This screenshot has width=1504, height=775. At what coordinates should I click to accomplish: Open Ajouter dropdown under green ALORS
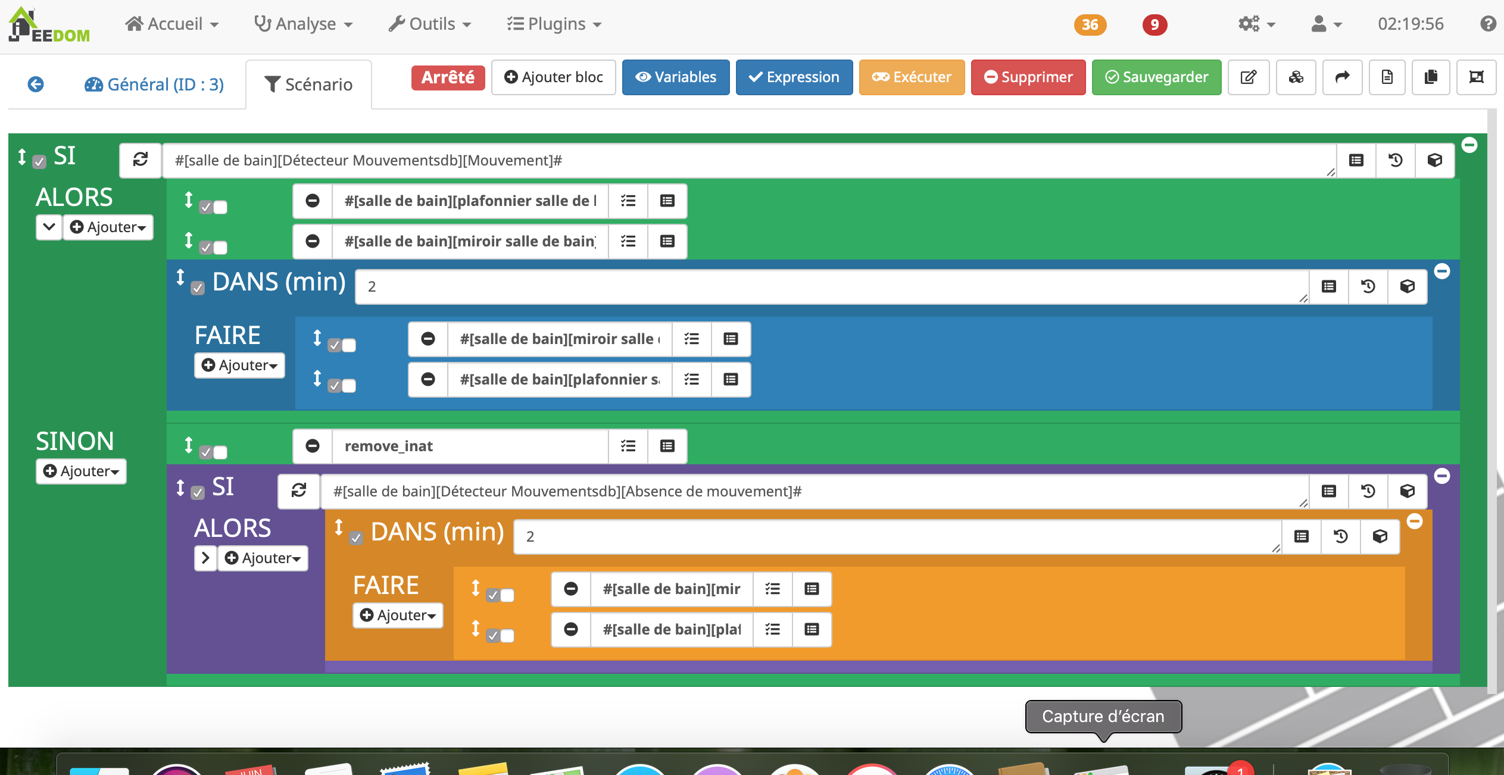tap(108, 227)
